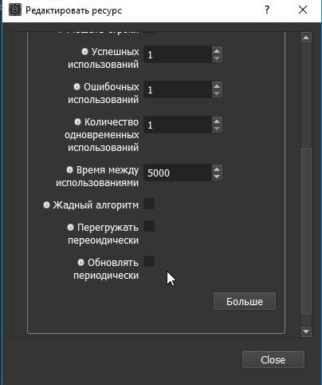Increase Время между использованиями up arrow
The image size is (322, 385).
tap(217, 169)
